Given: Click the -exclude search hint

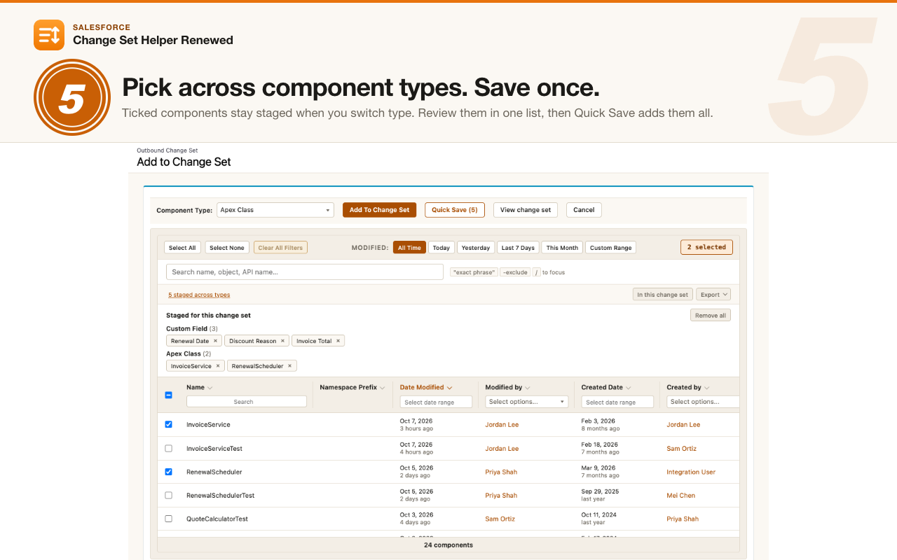Looking at the screenshot, I should (515, 272).
